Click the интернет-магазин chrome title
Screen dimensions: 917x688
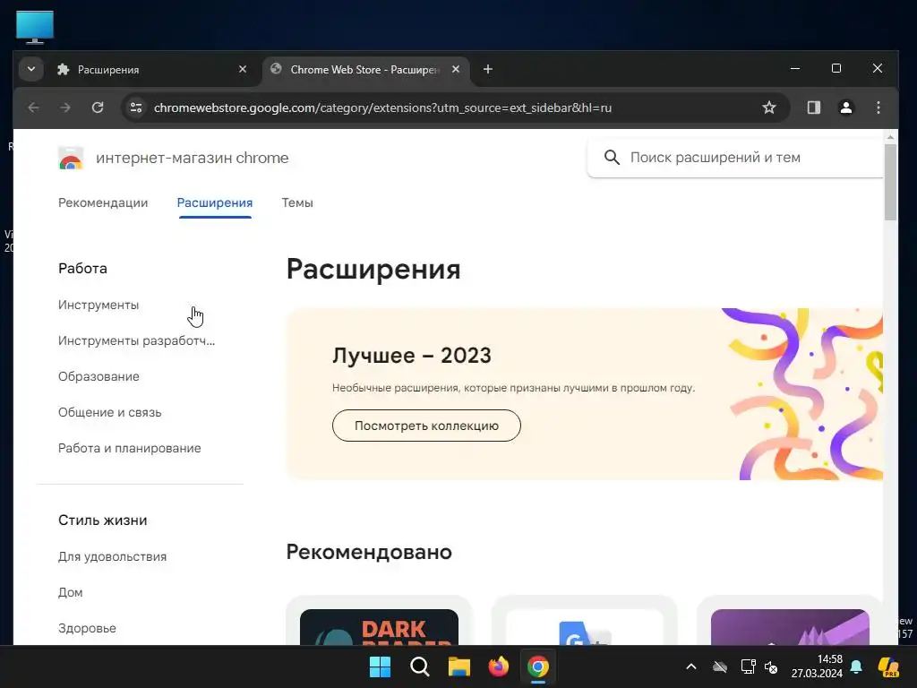(192, 158)
